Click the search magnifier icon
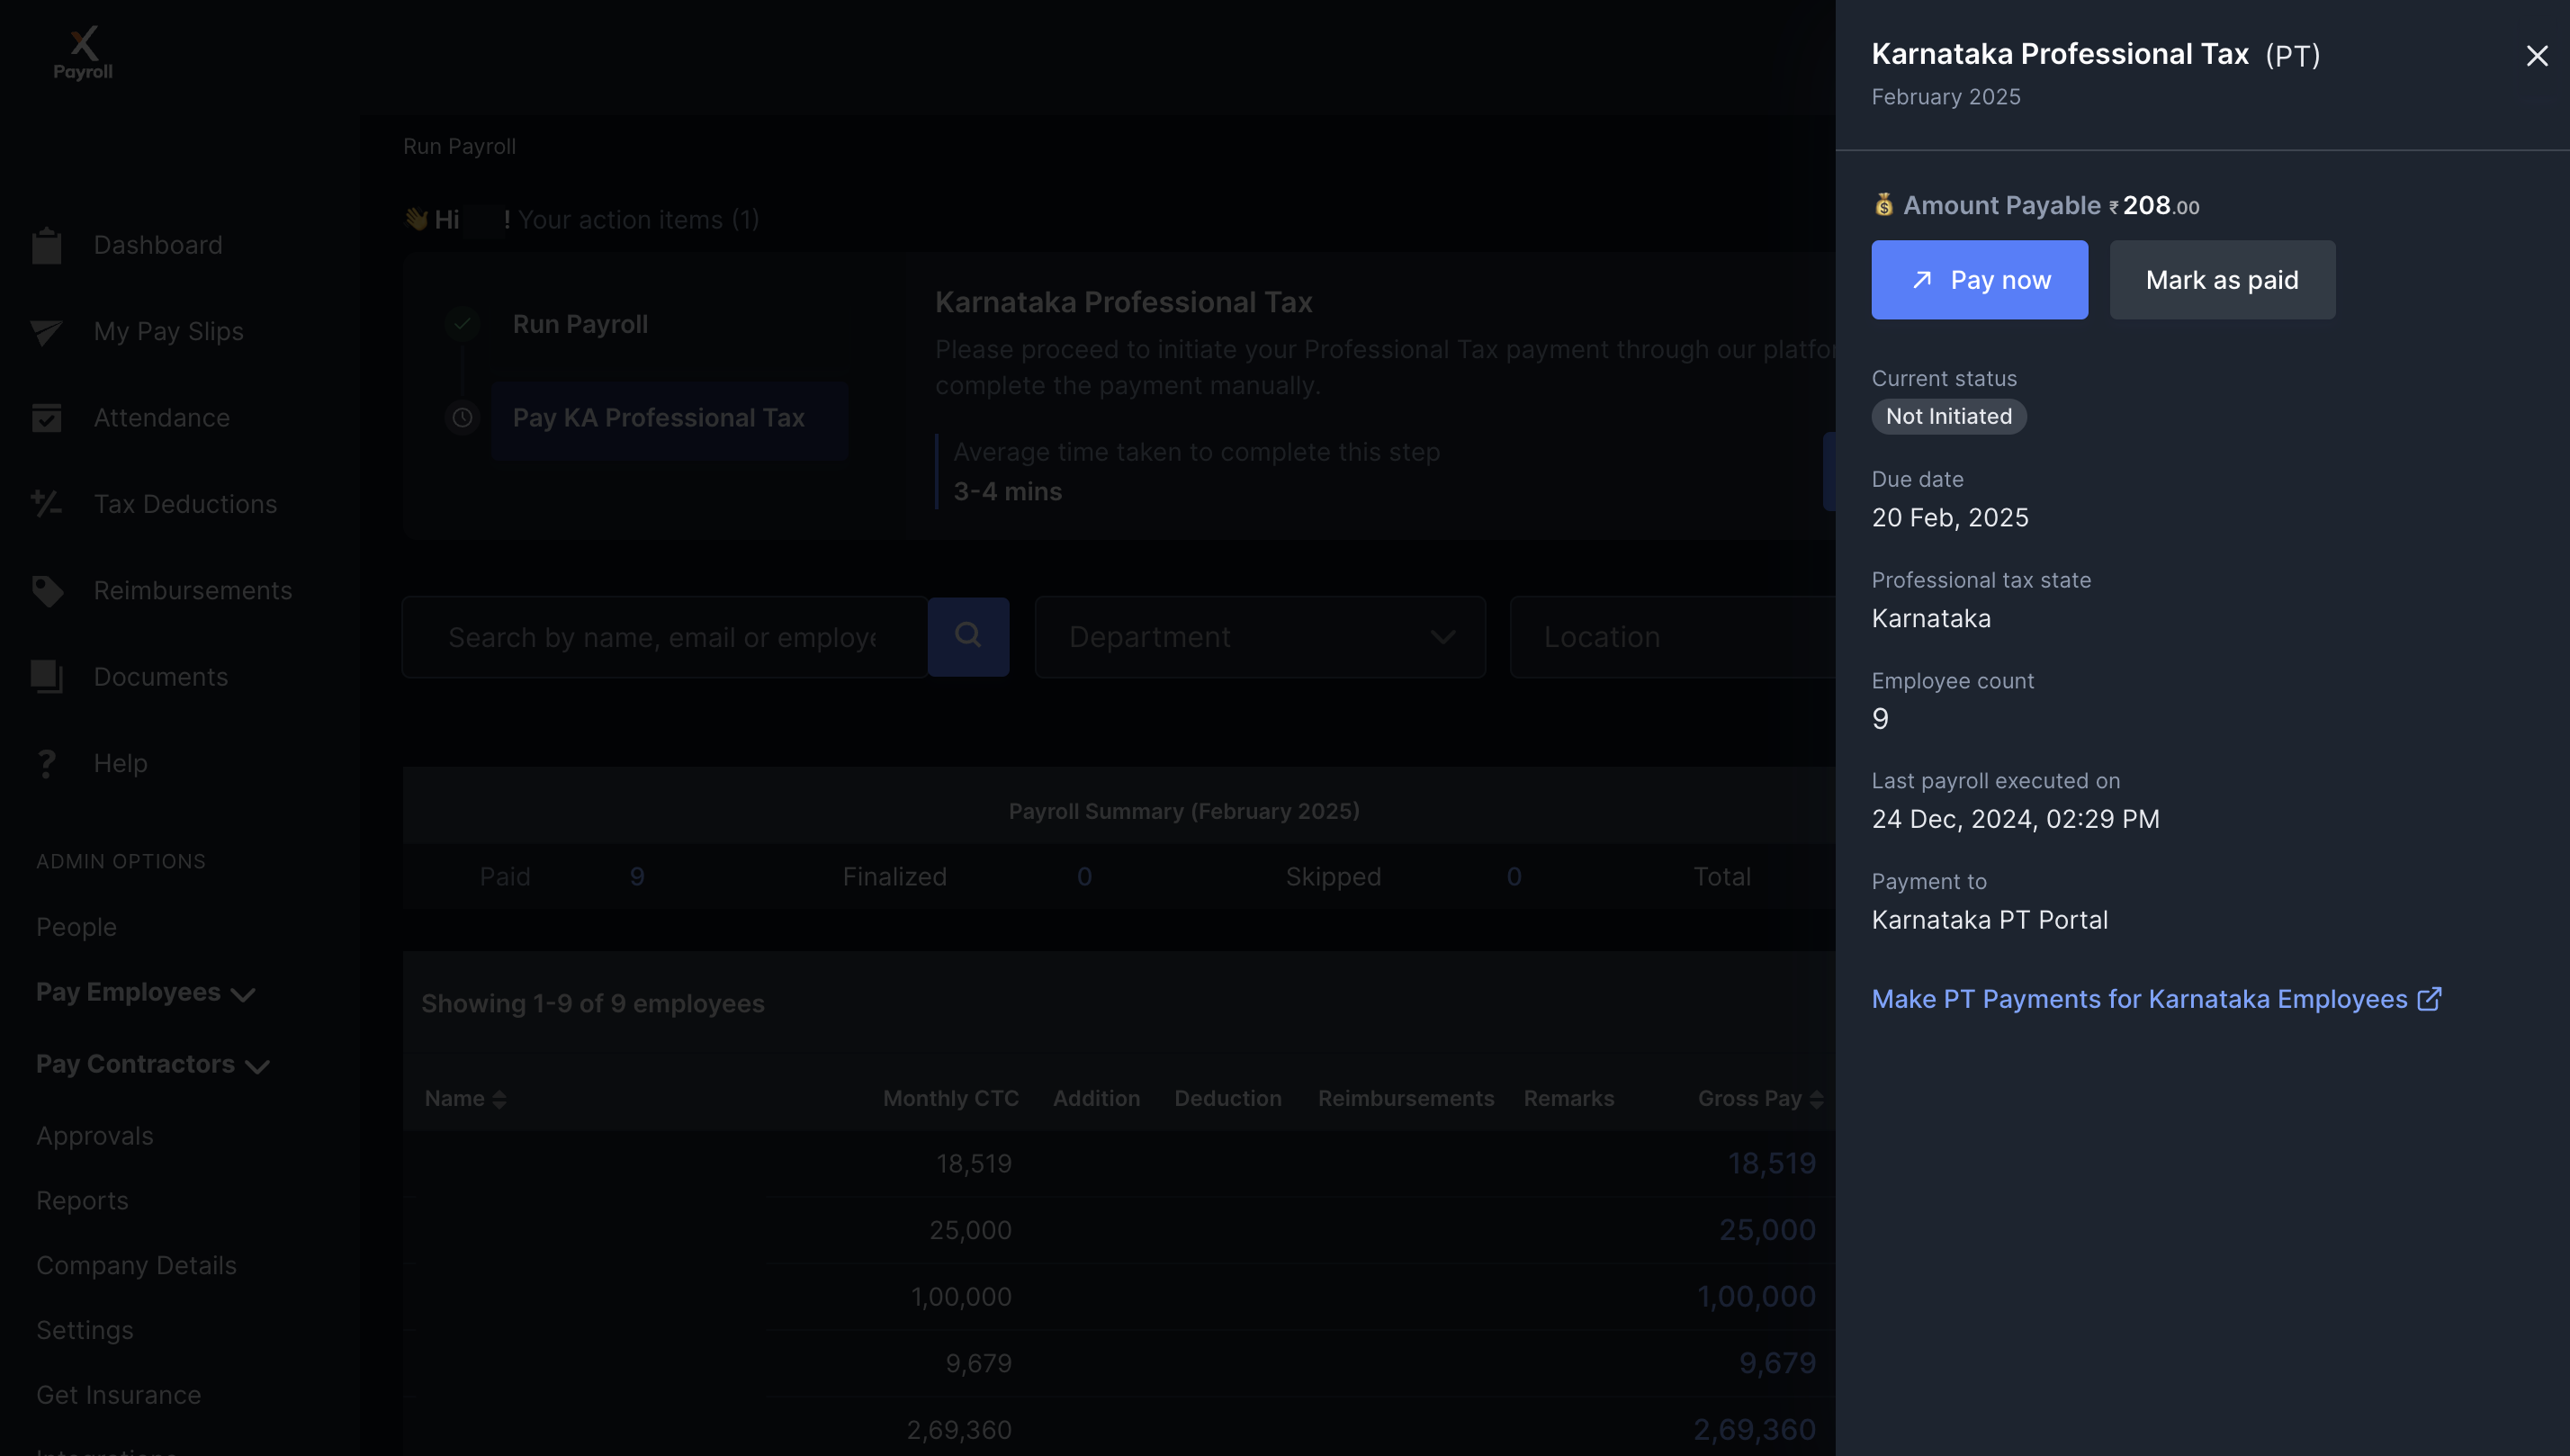 click(x=967, y=635)
